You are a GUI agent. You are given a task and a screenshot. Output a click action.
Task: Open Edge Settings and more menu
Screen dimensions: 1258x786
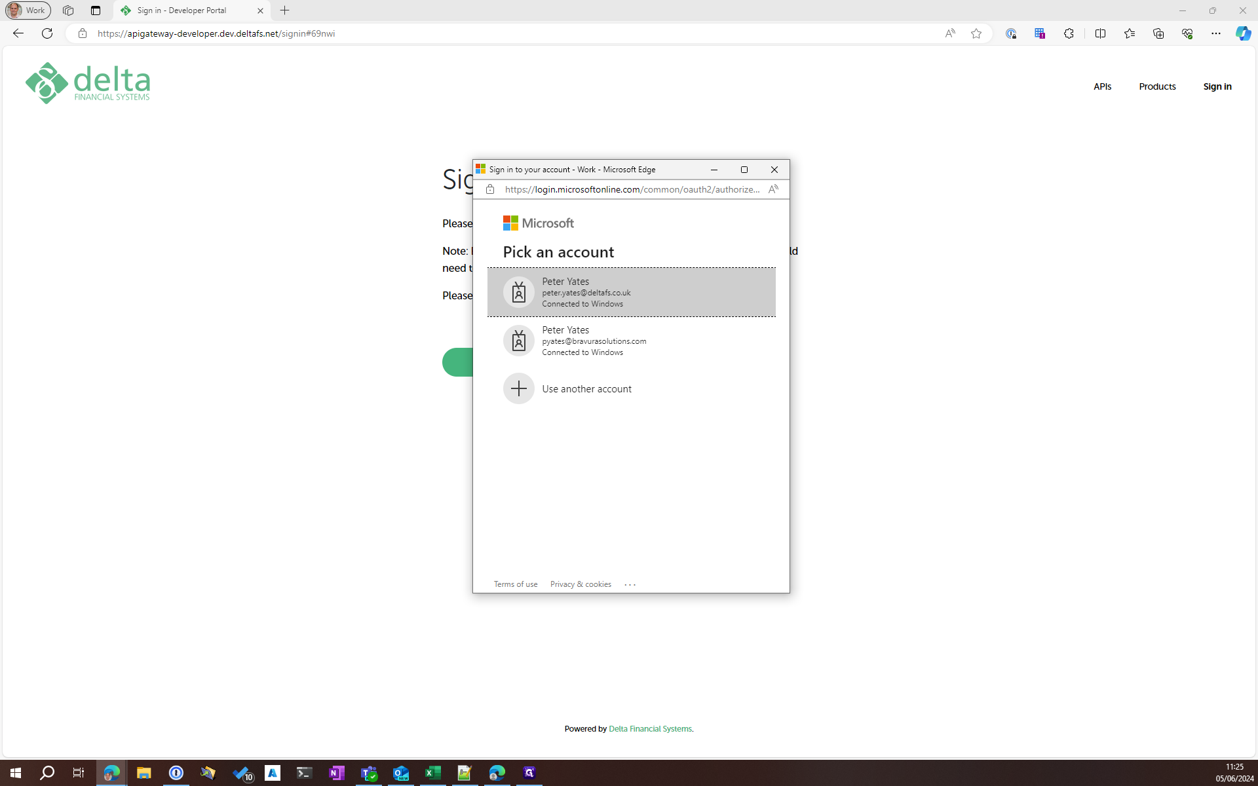pos(1216,33)
